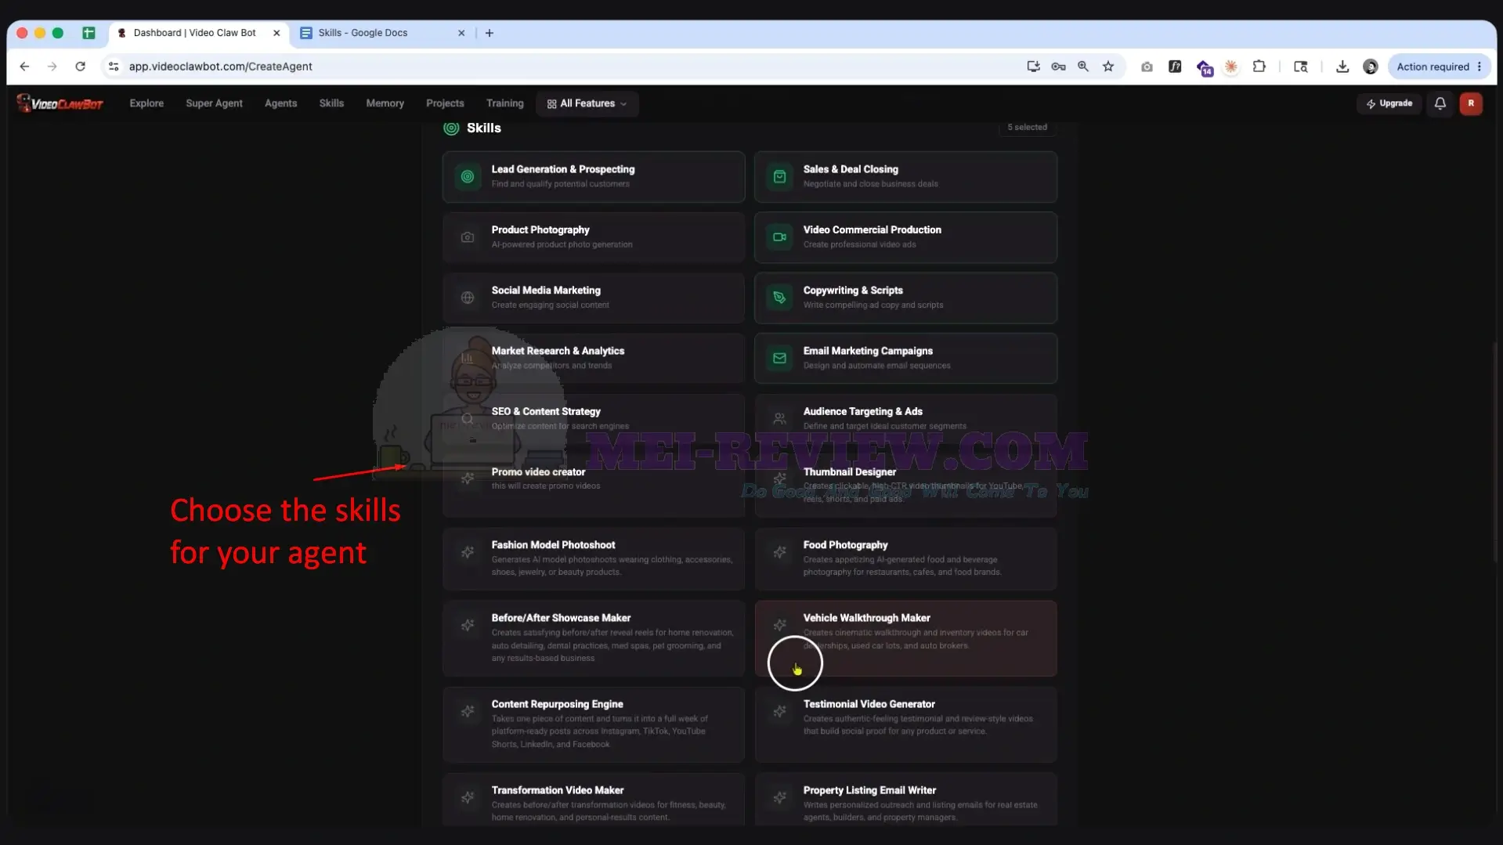Go back with browser back arrow
The width and height of the screenshot is (1503, 845).
24,67
